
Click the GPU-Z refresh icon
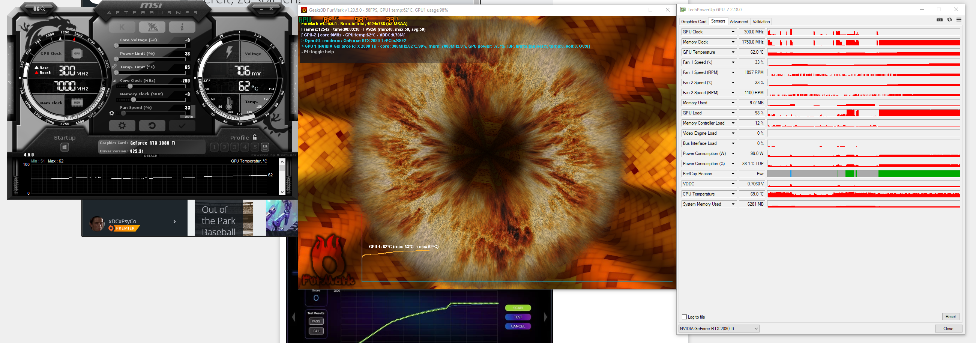949,20
